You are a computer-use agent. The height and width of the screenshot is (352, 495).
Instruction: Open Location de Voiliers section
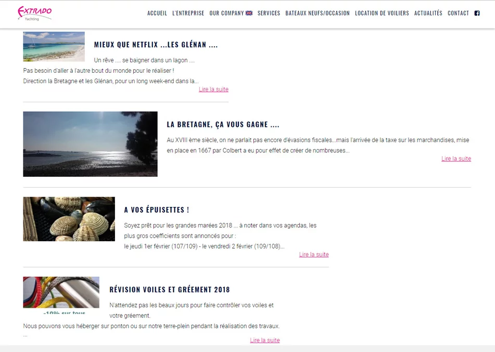(x=382, y=13)
